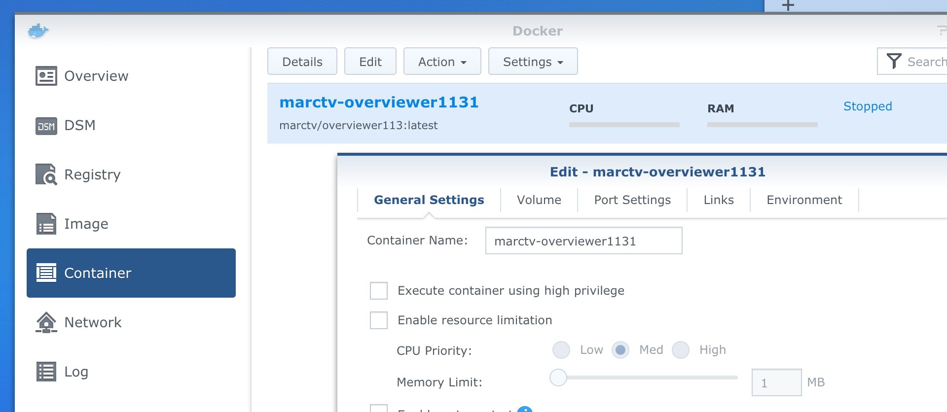
Task: Click the Container list icon
Action: tap(46, 273)
